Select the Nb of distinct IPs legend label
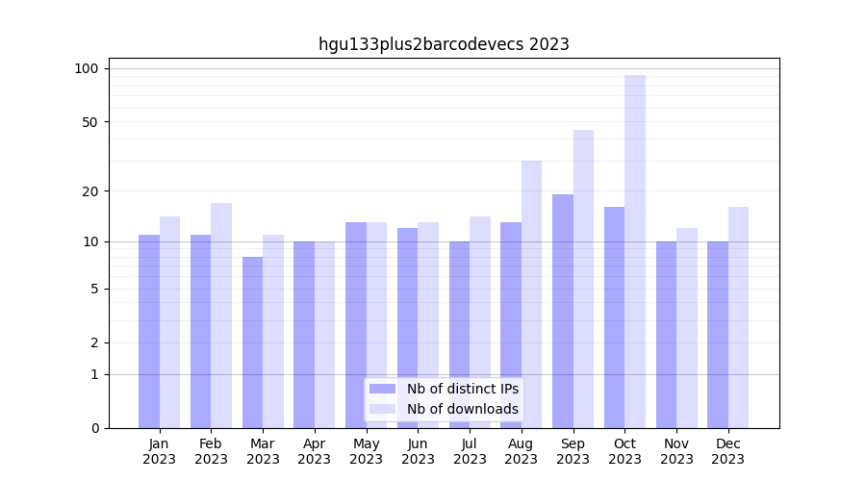The height and width of the screenshot is (481, 866). click(462, 389)
